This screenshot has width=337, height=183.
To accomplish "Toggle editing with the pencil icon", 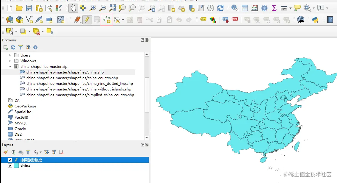I will [87, 20].
